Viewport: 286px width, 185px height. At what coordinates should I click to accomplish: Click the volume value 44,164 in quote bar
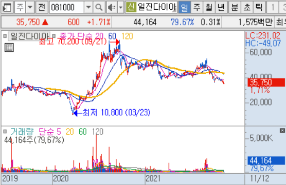(145, 22)
